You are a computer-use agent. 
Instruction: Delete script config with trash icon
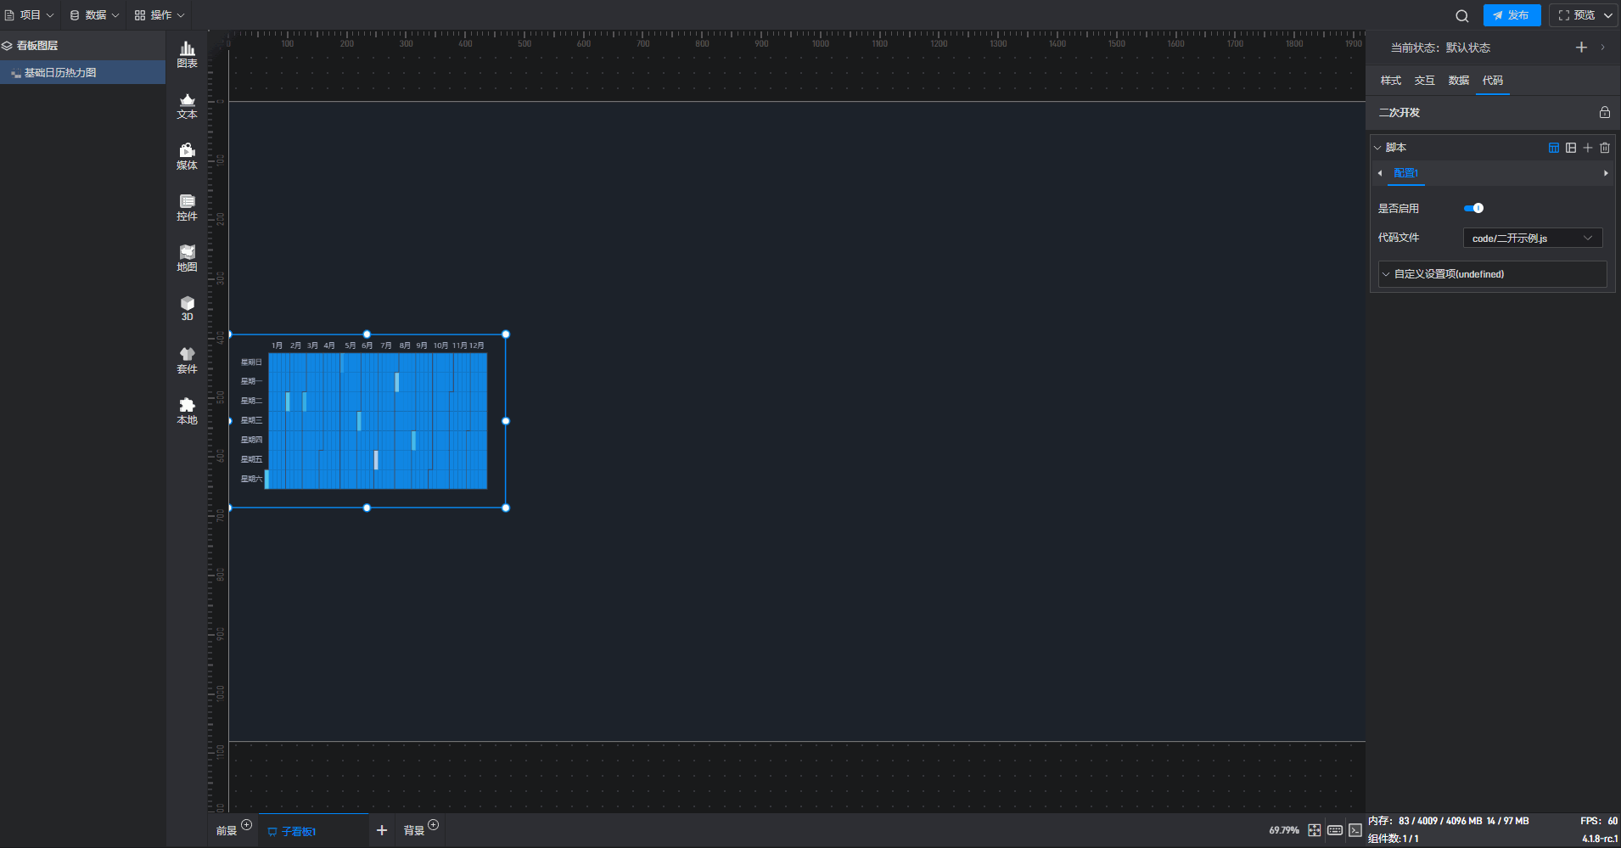[1604, 148]
